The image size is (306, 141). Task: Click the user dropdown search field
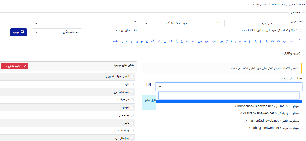pos(229,95)
